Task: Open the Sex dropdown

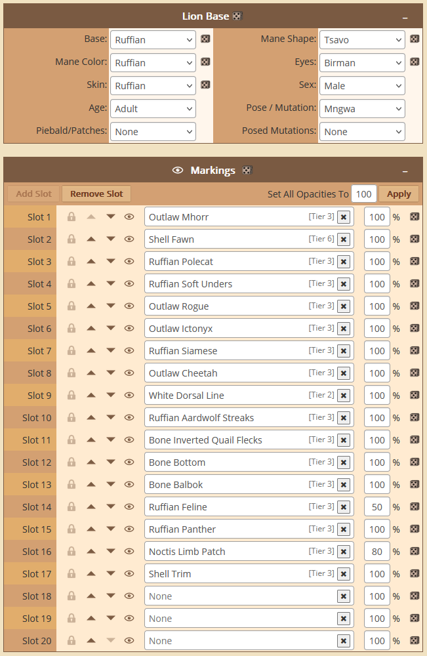Action: [362, 86]
